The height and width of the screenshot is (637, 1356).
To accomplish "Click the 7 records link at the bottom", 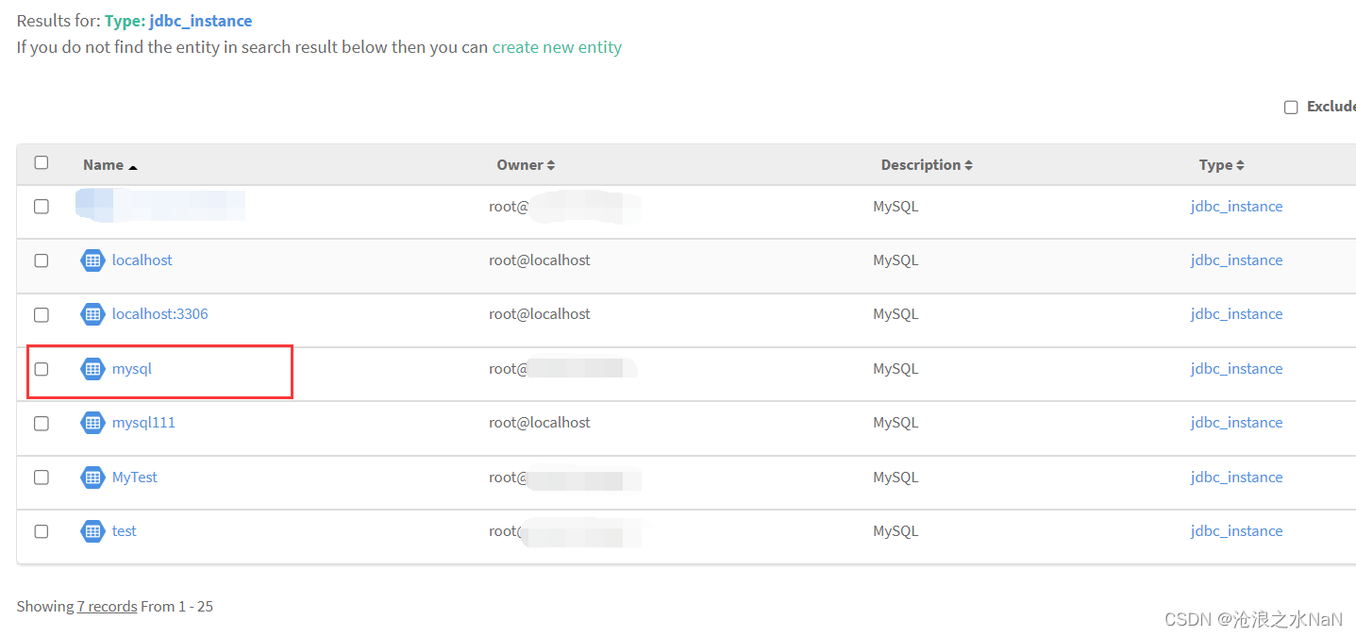I will coord(107,605).
